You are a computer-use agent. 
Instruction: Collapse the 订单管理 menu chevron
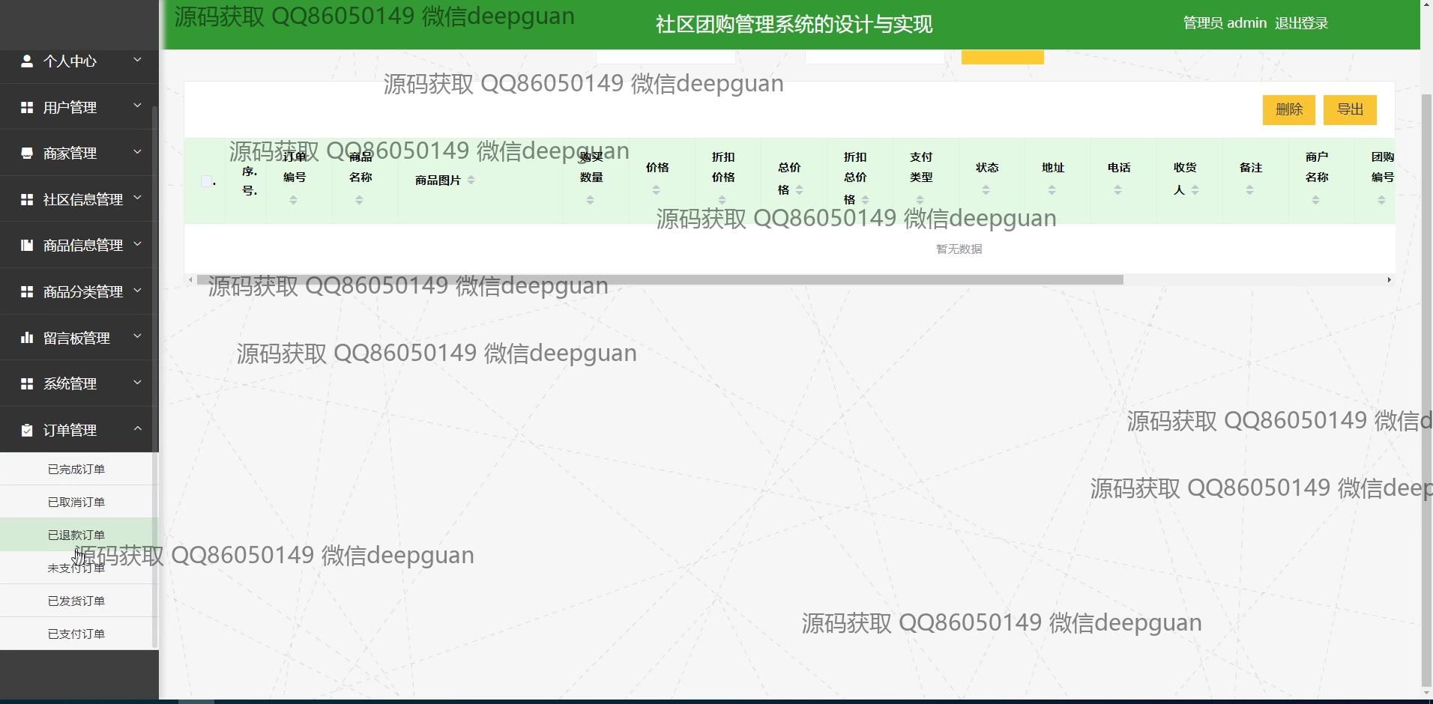[137, 428]
